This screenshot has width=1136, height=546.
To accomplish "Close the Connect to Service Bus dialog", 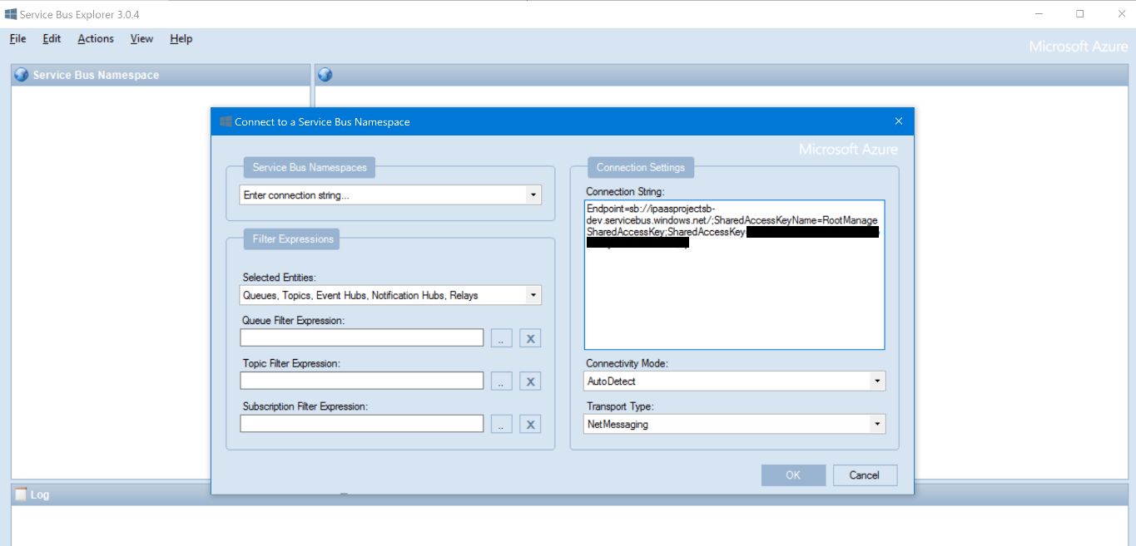I will coord(898,121).
